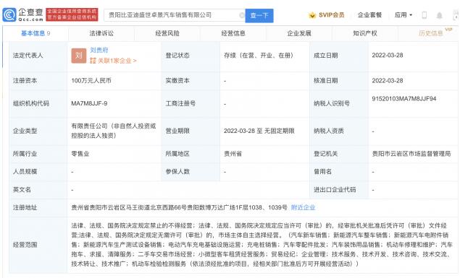This screenshot has width=460, height=278.
Task: Switch to the 知识产权 tab
Action: click(365, 33)
